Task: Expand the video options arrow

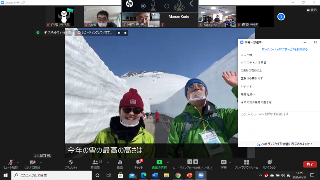Action: pos(41,162)
